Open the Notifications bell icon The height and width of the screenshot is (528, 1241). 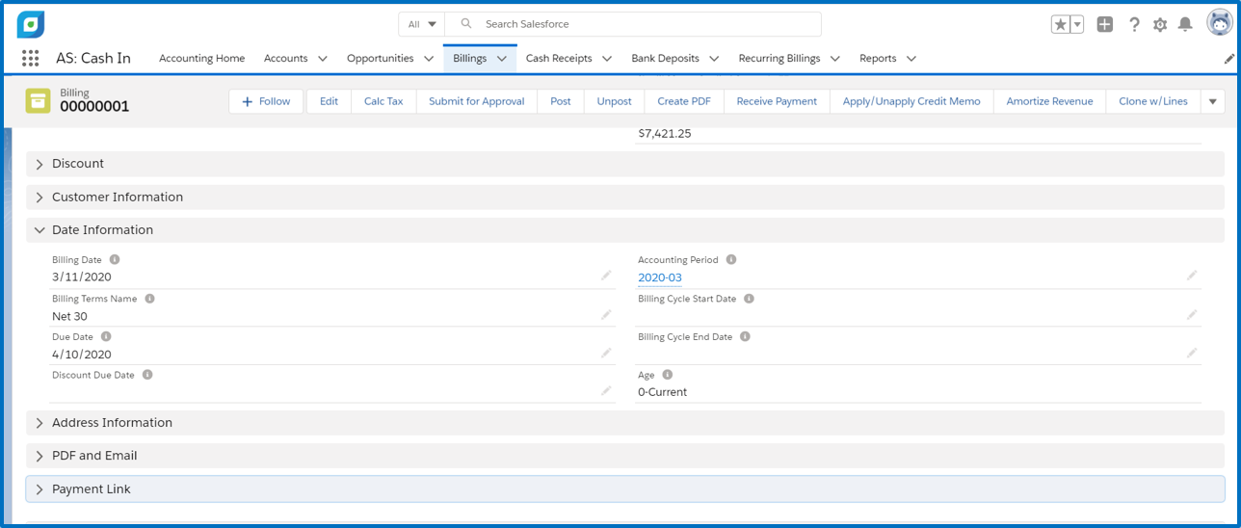[1186, 24]
